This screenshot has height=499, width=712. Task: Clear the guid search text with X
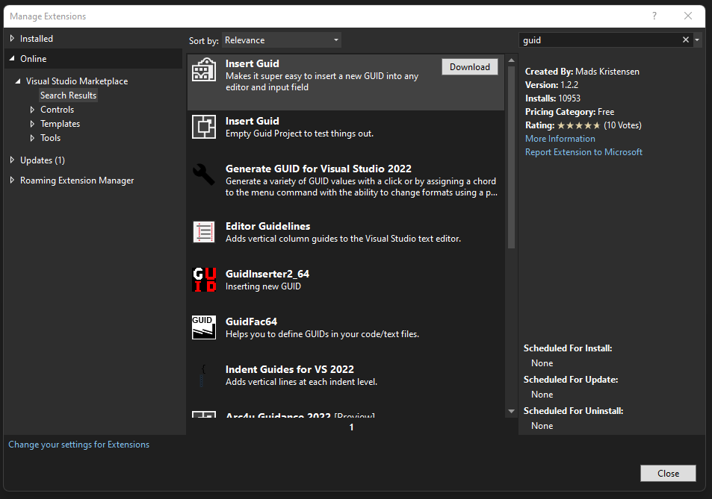(686, 40)
